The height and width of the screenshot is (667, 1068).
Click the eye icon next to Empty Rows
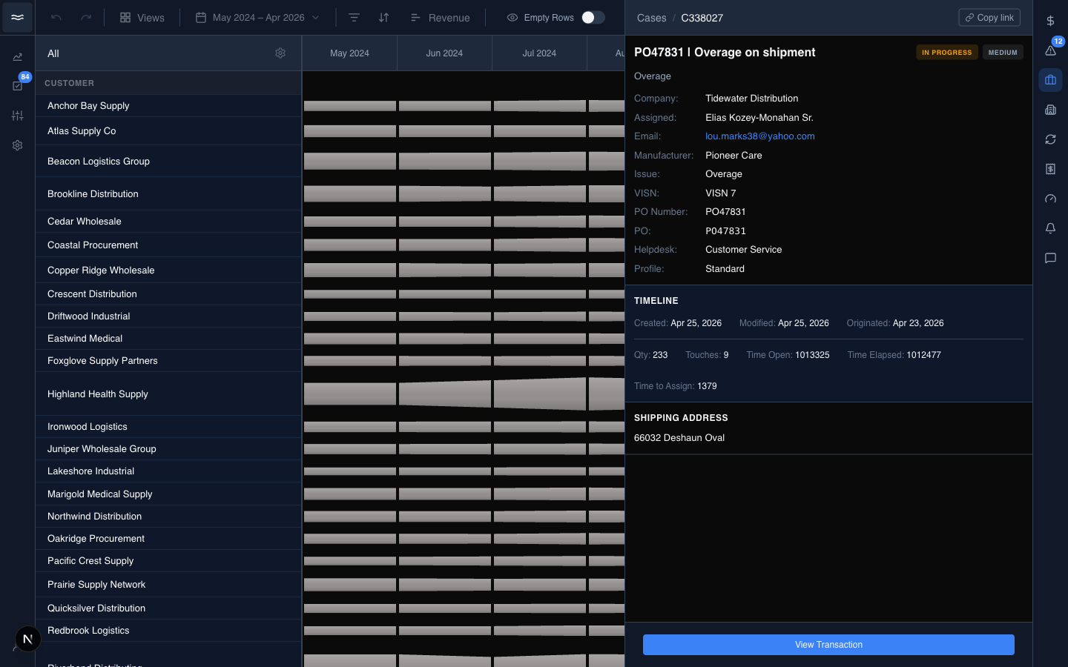click(512, 18)
